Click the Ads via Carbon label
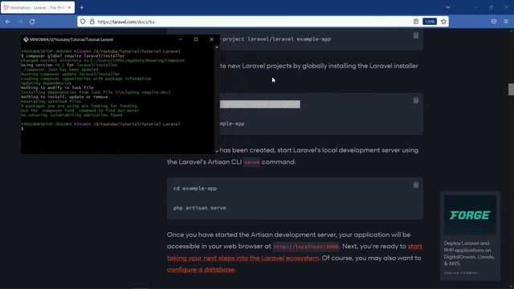This screenshot has width=514, height=289. pyautogui.click(x=460, y=273)
